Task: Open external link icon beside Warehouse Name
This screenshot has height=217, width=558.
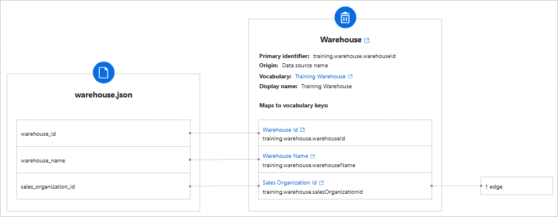Action: point(313,156)
